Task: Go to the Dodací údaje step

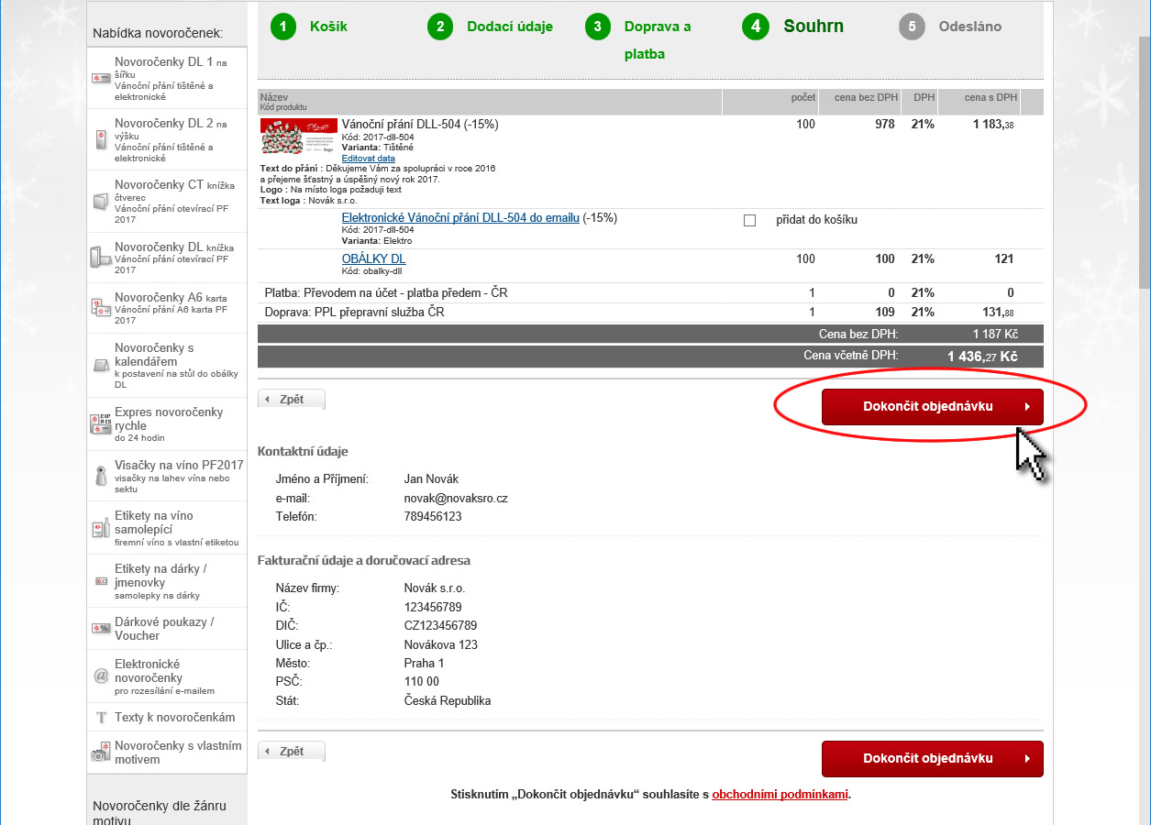Action: (510, 27)
